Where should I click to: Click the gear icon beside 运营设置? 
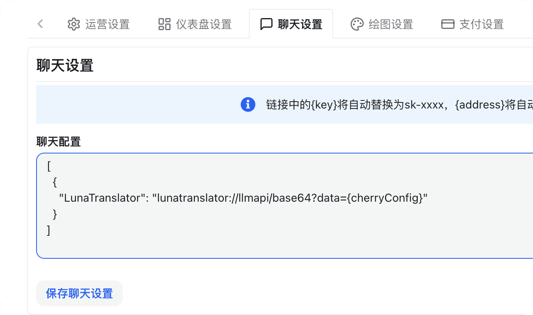click(x=74, y=24)
